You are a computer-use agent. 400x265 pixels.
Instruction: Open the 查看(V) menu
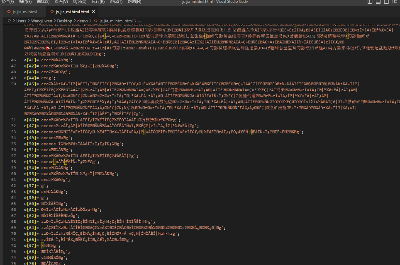pos(61,2)
